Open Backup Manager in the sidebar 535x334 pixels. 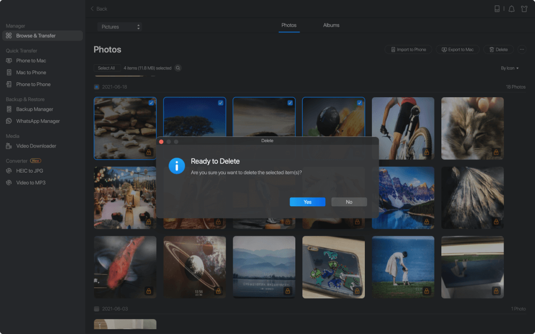coord(34,109)
